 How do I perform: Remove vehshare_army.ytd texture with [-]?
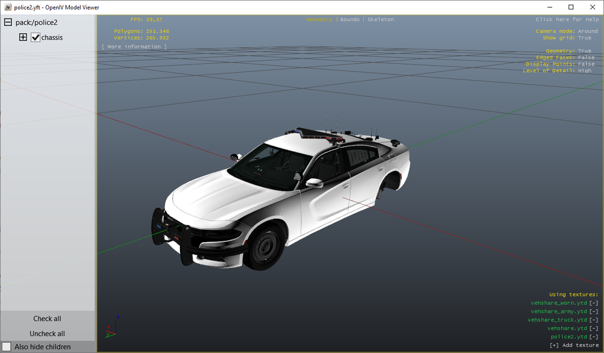pos(594,311)
